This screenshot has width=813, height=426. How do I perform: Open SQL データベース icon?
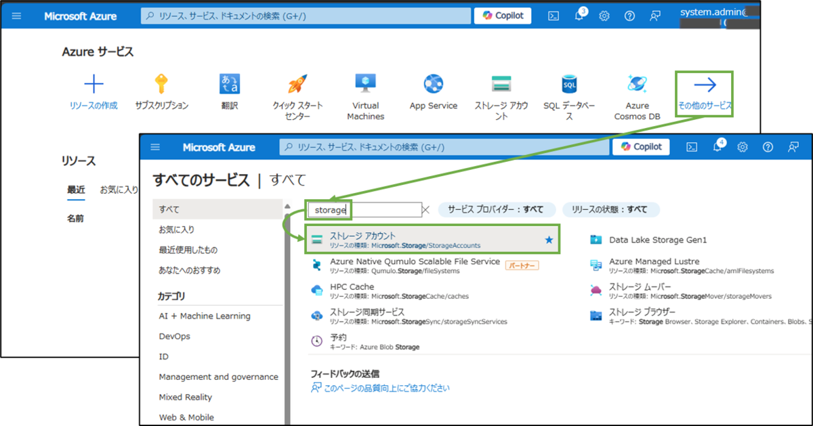pos(569,84)
